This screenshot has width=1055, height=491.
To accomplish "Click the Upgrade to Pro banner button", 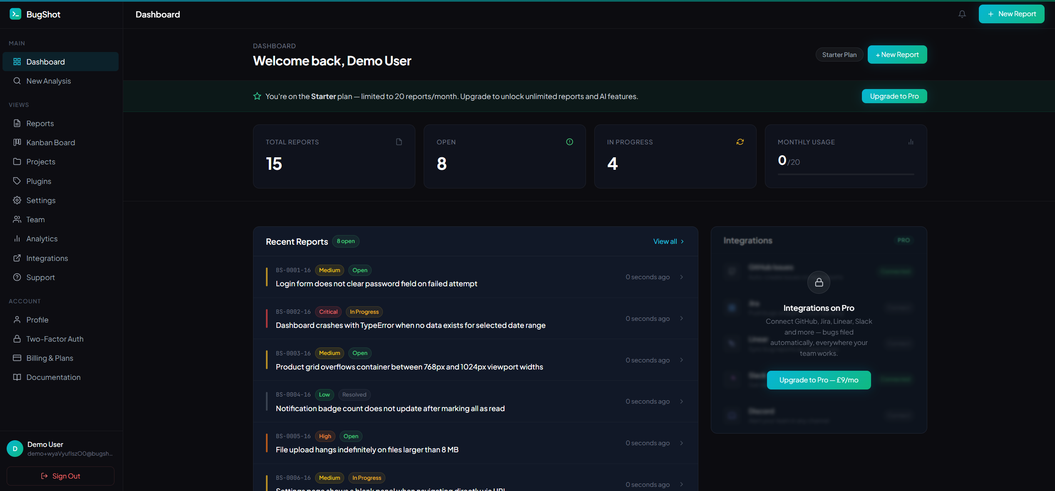I will pyautogui.click(x=894, y=96).
